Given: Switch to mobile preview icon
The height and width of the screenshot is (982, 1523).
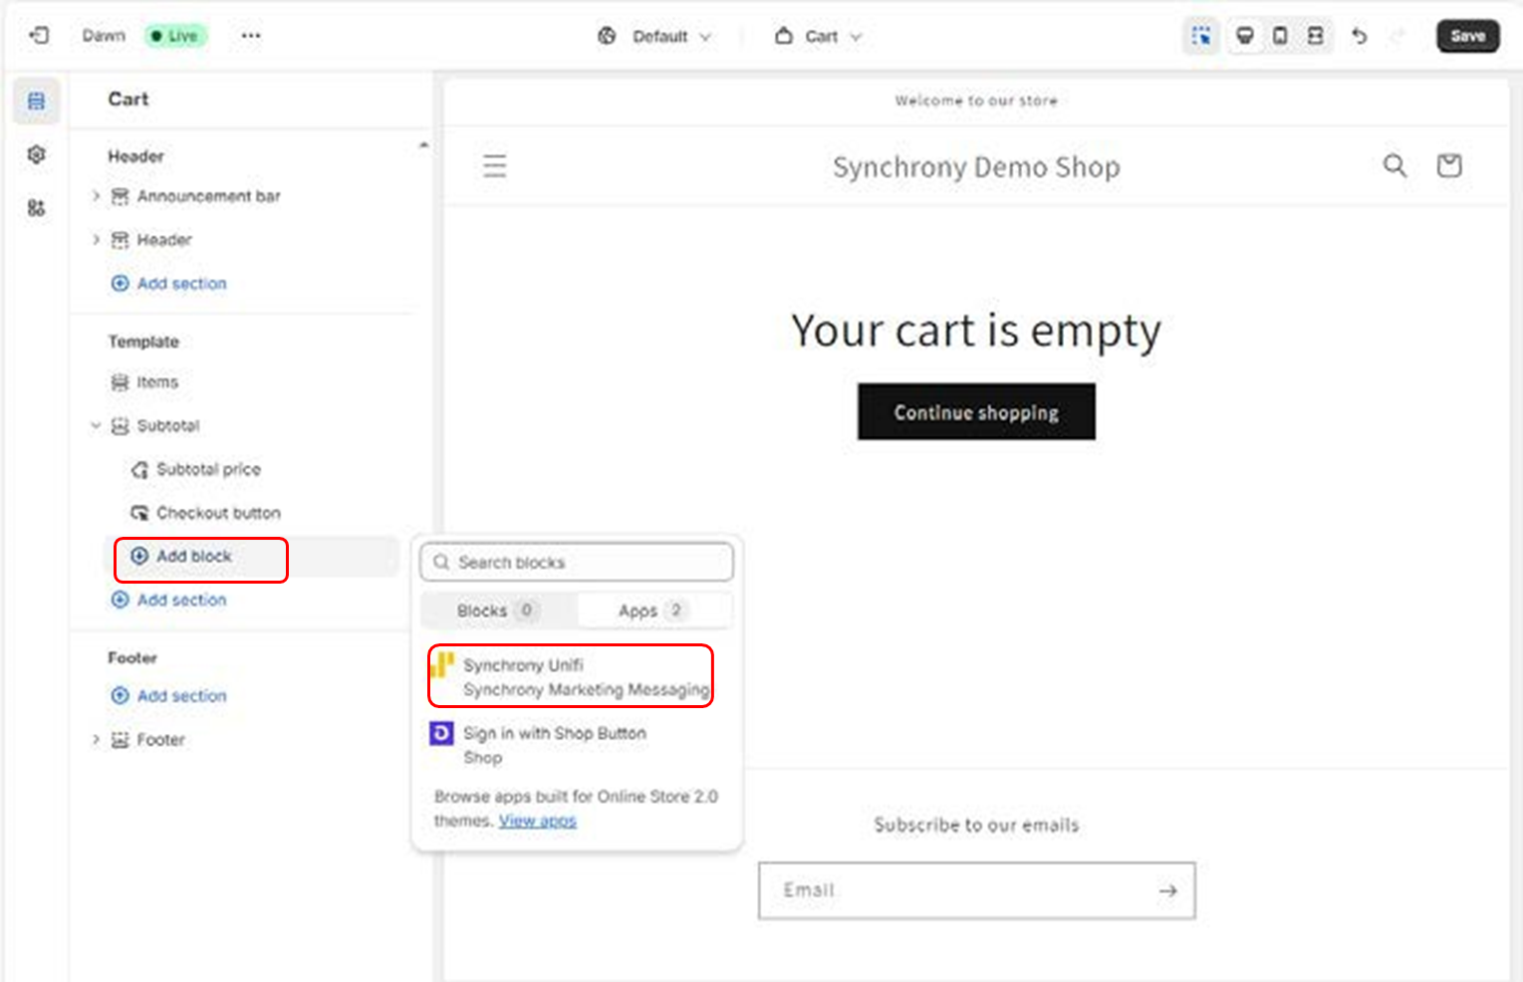Looking at the screenshot, I should [x=1280, y=36].
